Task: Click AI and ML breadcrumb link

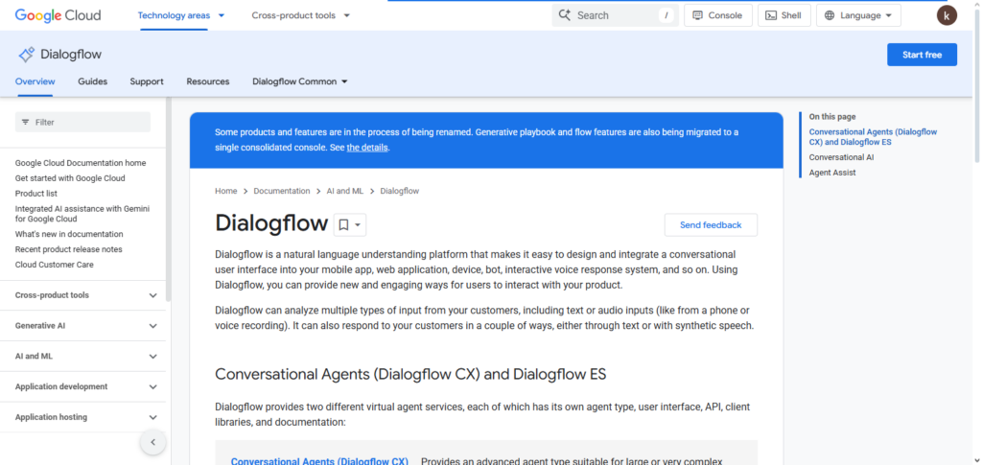Action: pyautogui.click(x=345, y=191)
